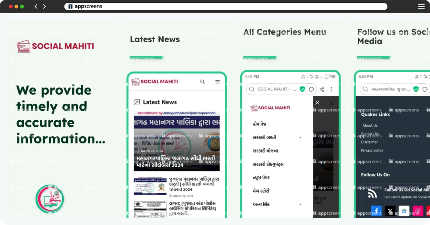Click the appscreens address bar
The width and height of the screenshot is (430, 225).
coord(226,6)
